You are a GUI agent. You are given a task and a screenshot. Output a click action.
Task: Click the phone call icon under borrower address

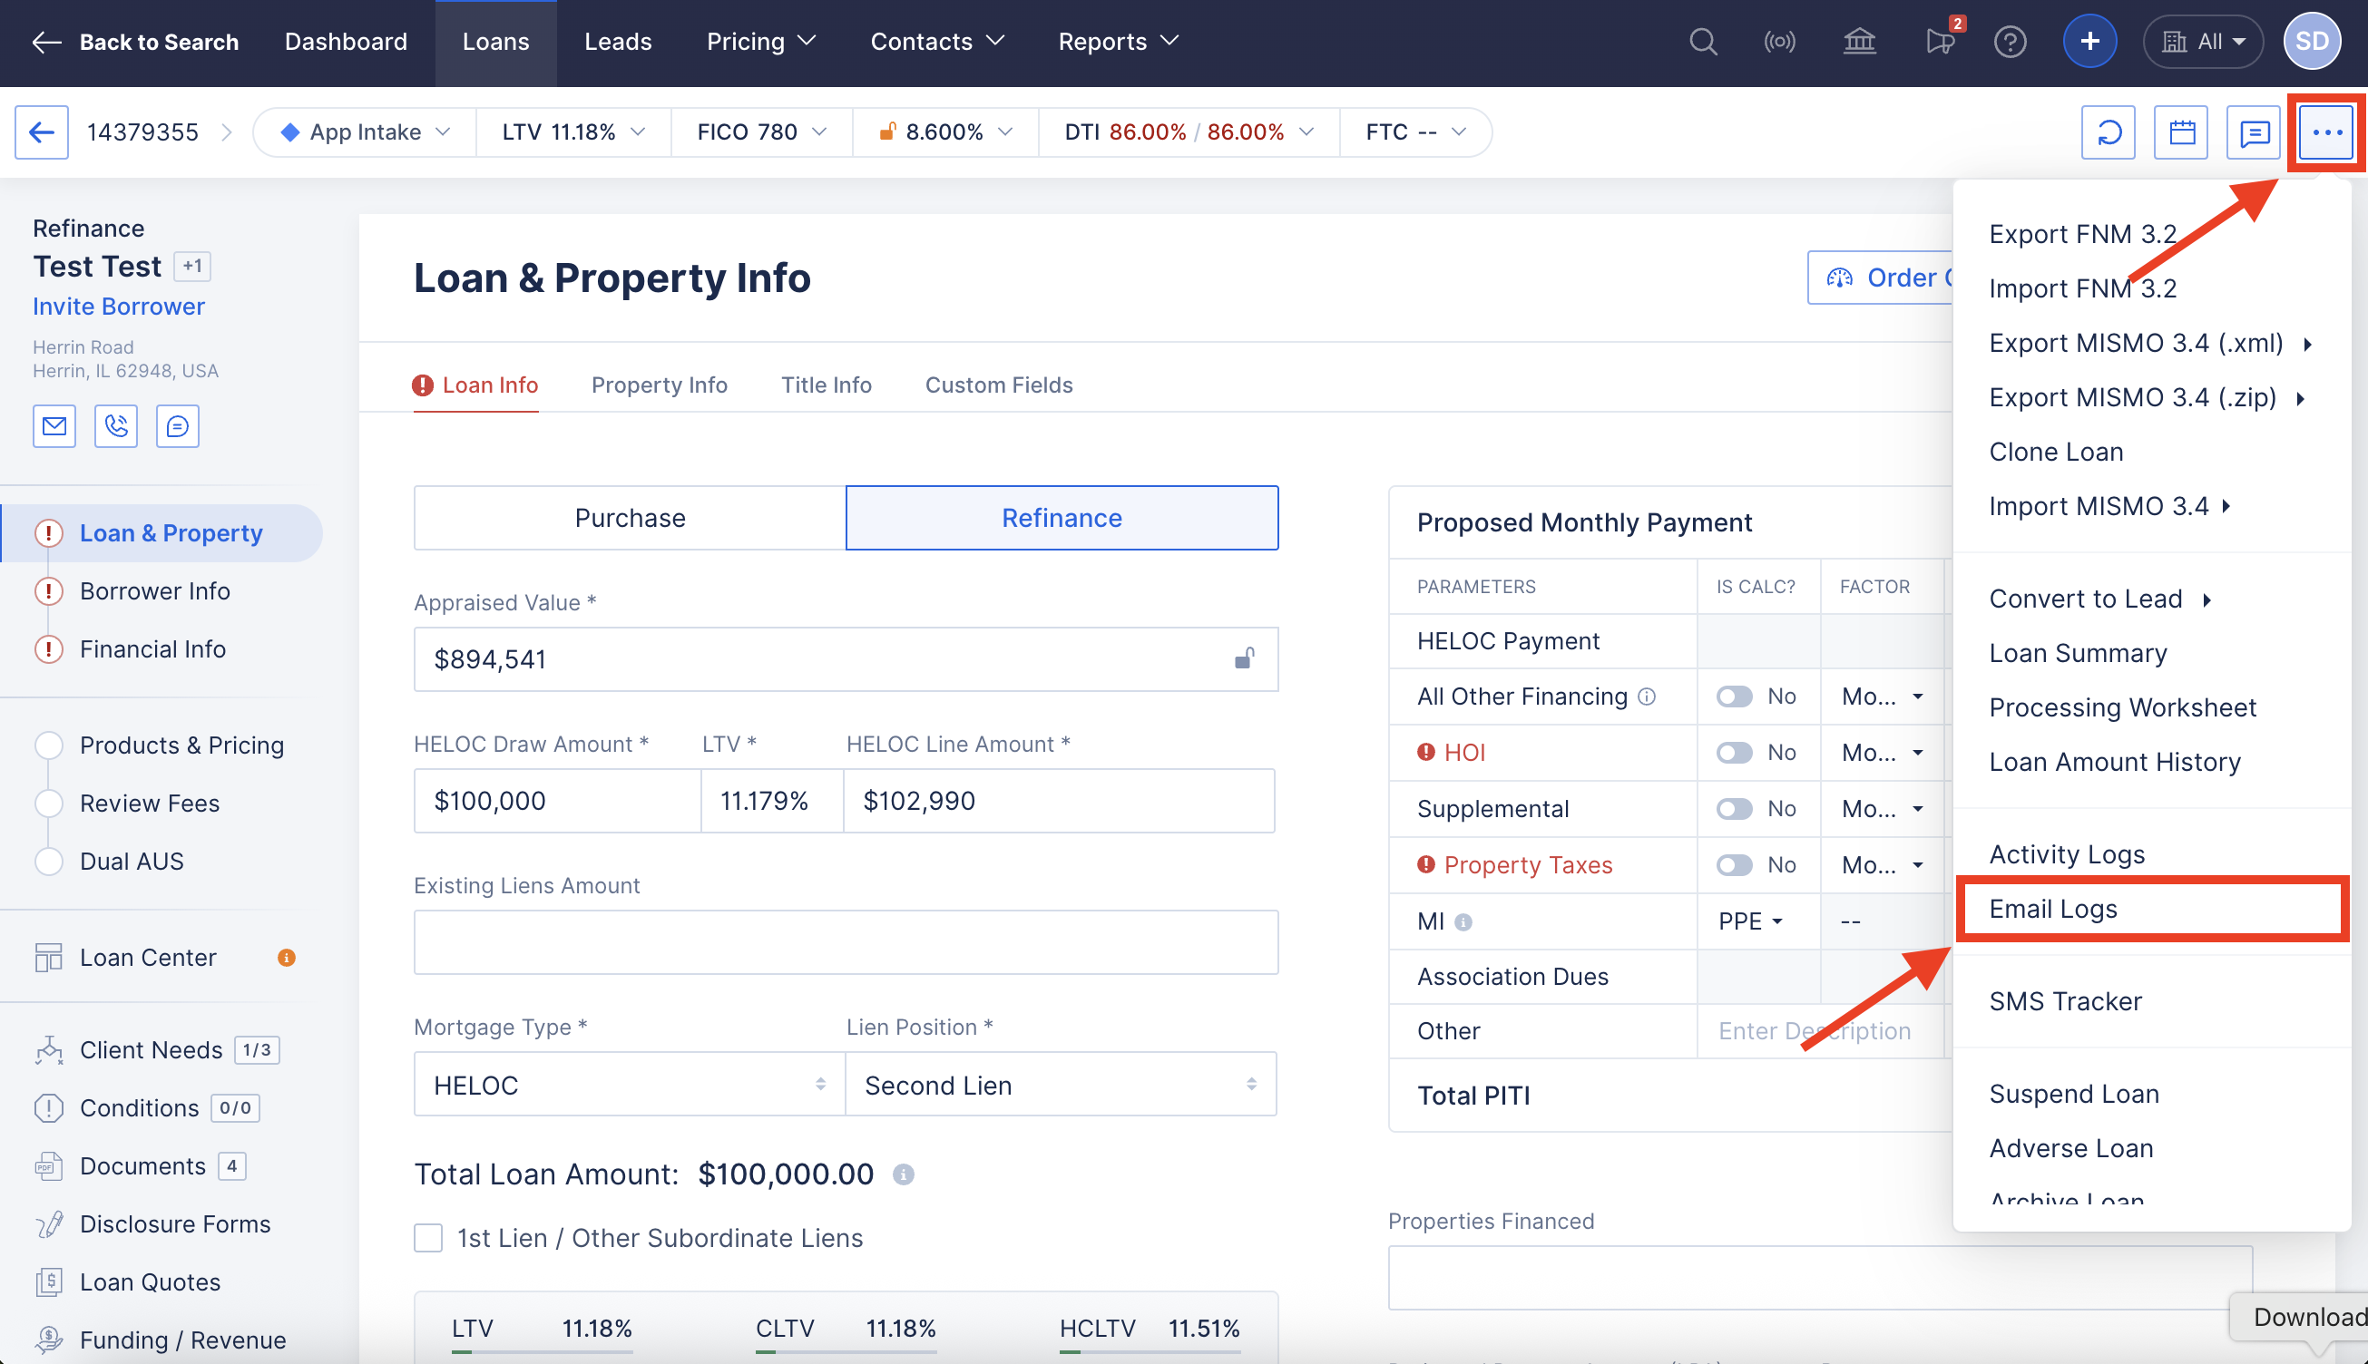(x=115, y=426)
